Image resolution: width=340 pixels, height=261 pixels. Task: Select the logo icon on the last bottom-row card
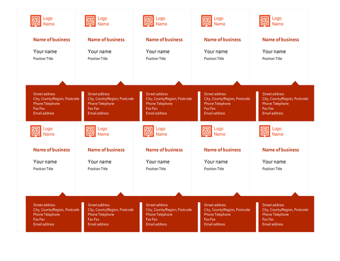(x=265, y=131)
